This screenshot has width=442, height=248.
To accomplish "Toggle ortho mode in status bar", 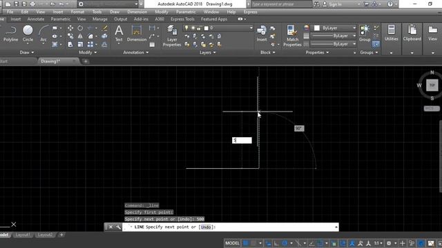I will (276, 243).
